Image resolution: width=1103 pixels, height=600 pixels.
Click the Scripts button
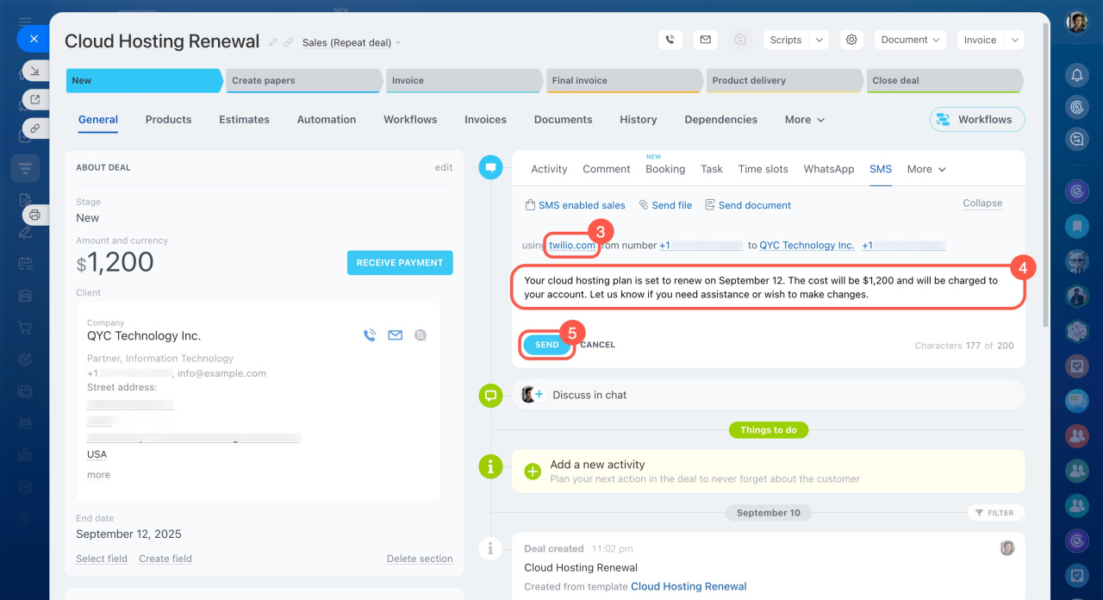(x=786, y=40)
